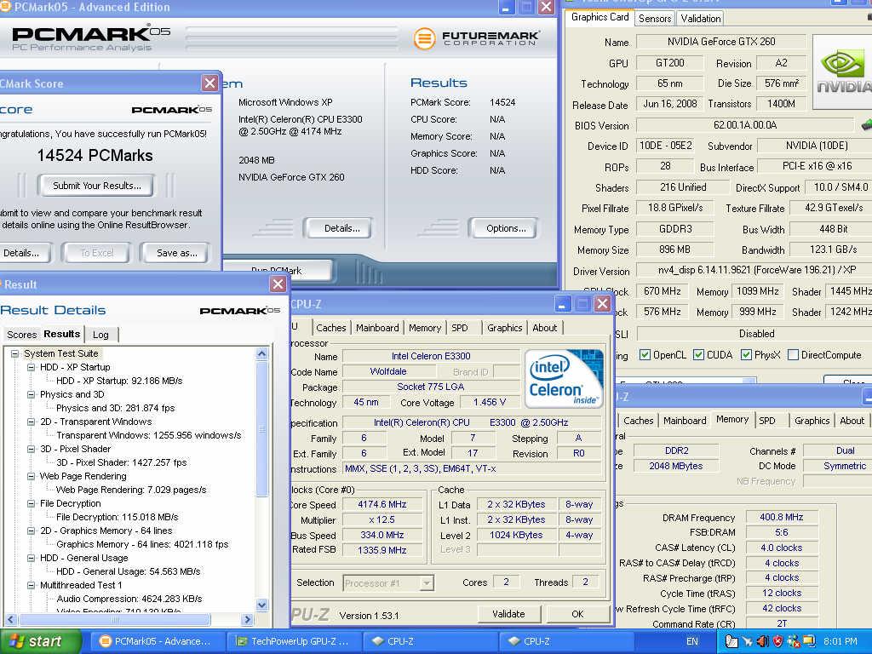Image resolution: width=872 pixels, height=654 pixels.
Task: Click the Intel Celeron inside logo
Action: click(x=564, y=377)
